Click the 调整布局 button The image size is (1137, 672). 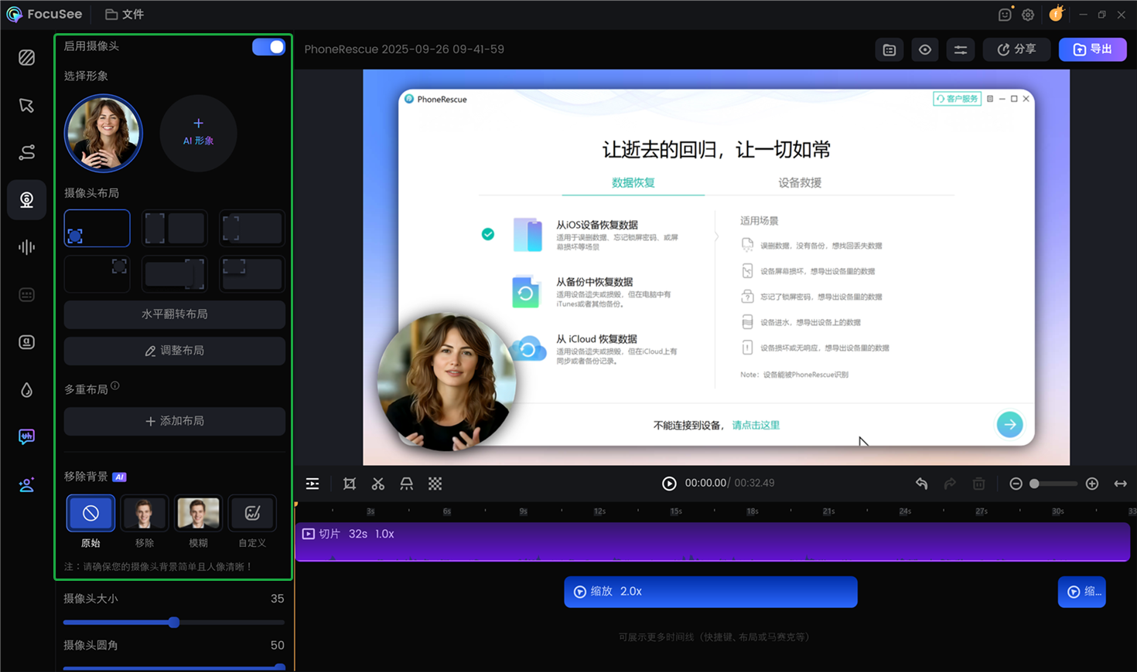pyautogui.click(x=175, y=351)
